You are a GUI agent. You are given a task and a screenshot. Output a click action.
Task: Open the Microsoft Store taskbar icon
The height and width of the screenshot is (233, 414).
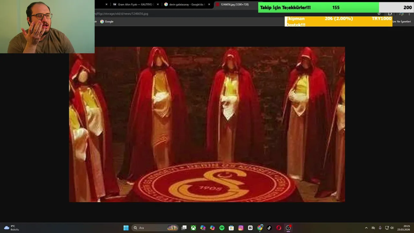pos(231,228)
